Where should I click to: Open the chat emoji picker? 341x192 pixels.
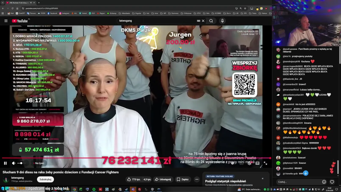324,182
